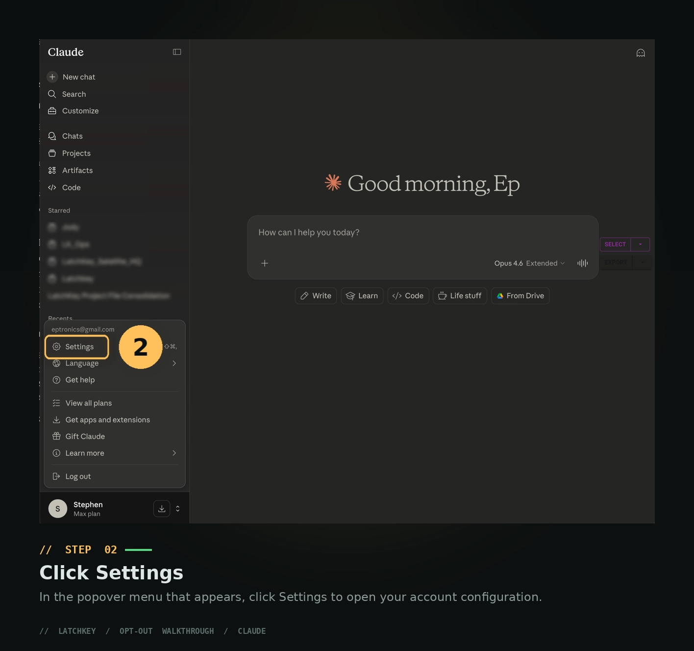Viewport: 694px width, 651px height.
Task: Open the Projects section
Action: click(76, 153)
